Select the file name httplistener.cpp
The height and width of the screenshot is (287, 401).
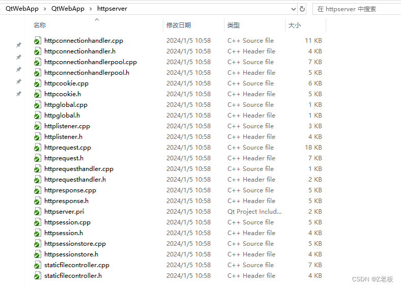tap(67, 126)
